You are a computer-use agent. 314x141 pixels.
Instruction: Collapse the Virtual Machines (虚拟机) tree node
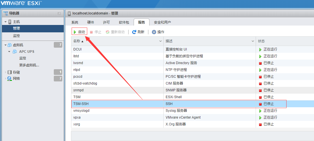coord(6,45)
